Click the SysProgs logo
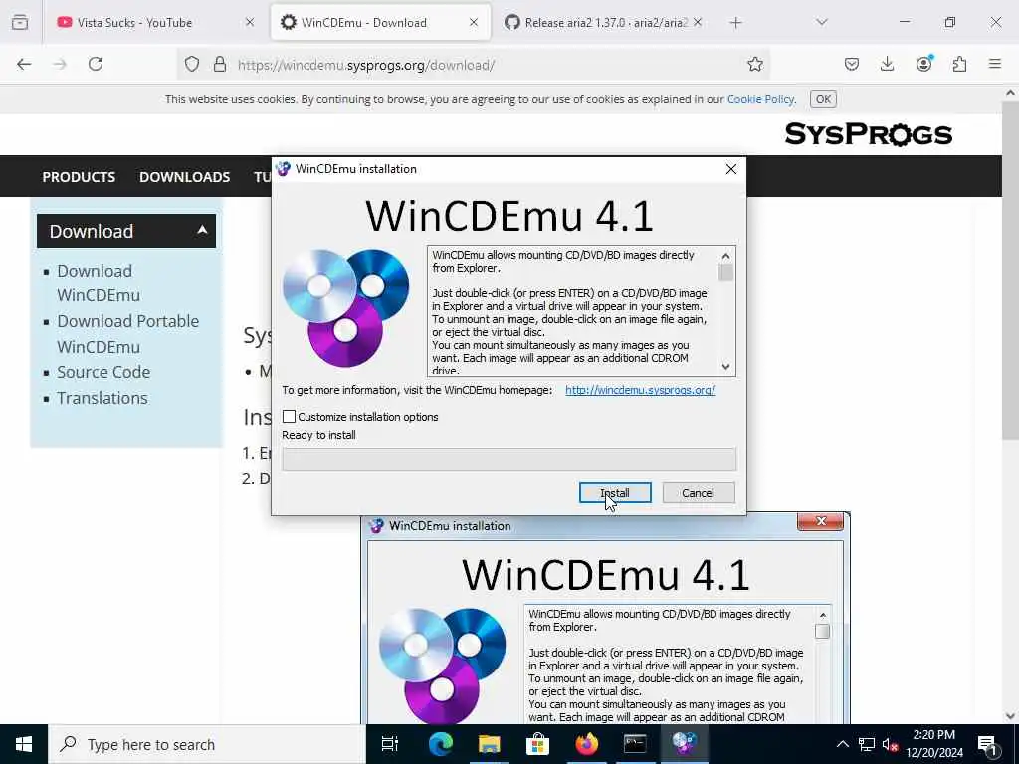 point(868,134)
